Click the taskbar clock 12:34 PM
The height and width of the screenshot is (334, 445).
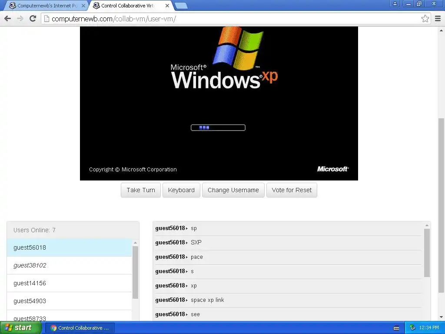(429, 328)
